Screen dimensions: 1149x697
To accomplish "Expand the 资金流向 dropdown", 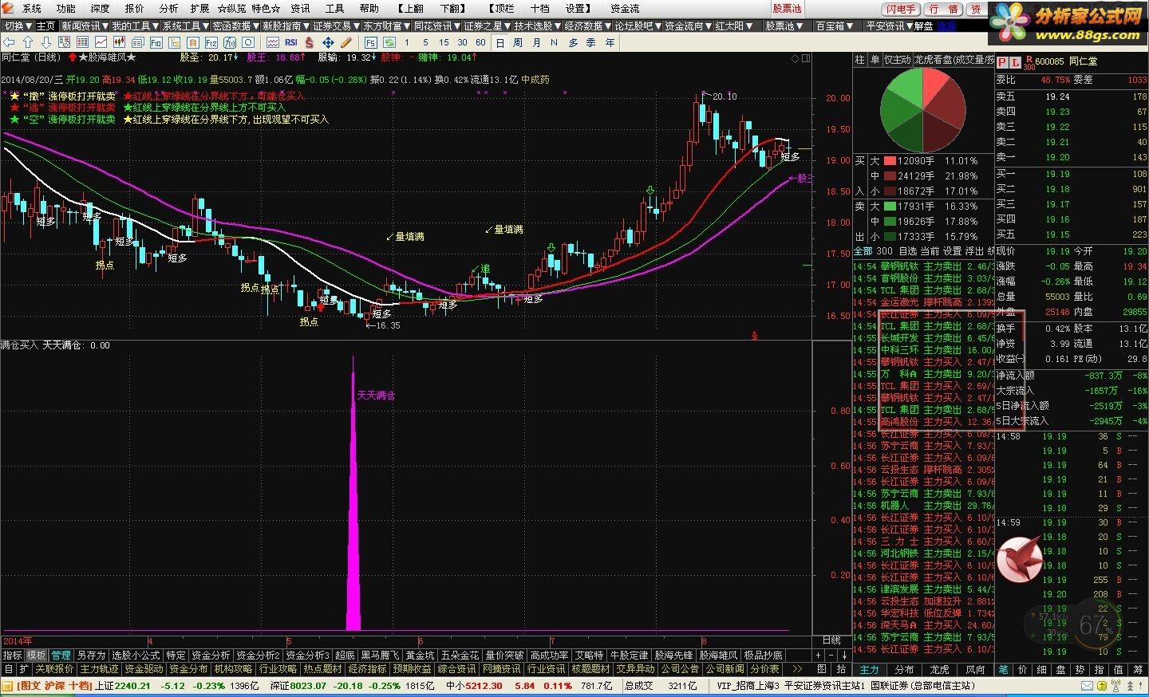I will click(689, 26).
